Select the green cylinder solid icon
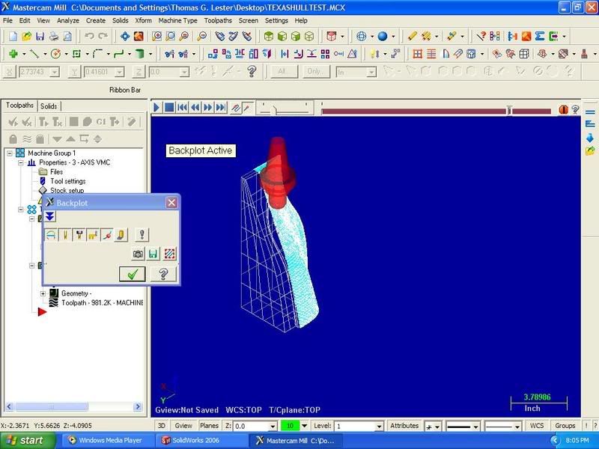 pos(140,54)
